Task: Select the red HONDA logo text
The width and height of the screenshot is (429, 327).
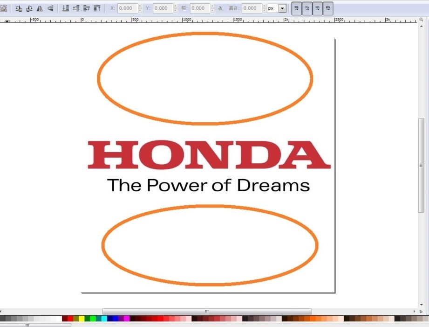Action: pyautogui.click(x=209, y=155)
